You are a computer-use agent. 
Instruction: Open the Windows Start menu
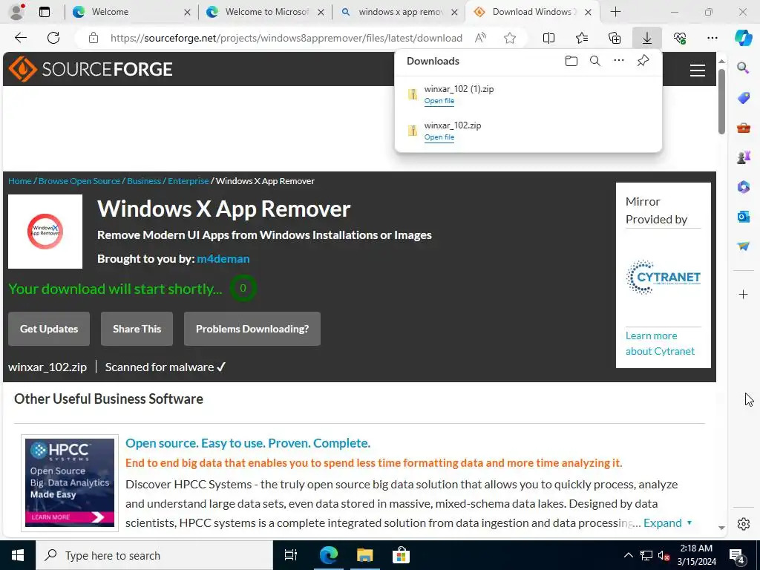[18, 555]
